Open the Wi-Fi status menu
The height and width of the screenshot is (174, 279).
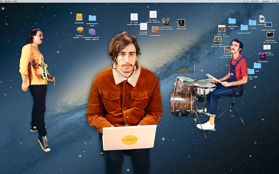(248, 1)
